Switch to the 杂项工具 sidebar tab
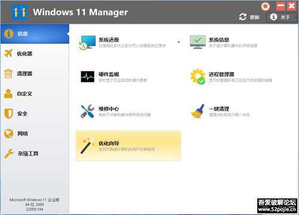This screenshot has width=299, height=215. [x=35, y=153]
